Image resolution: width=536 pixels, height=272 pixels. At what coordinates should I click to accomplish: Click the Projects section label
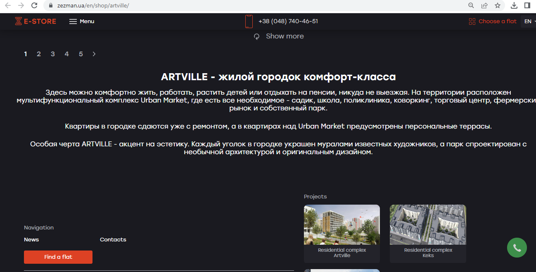(315, 196)
